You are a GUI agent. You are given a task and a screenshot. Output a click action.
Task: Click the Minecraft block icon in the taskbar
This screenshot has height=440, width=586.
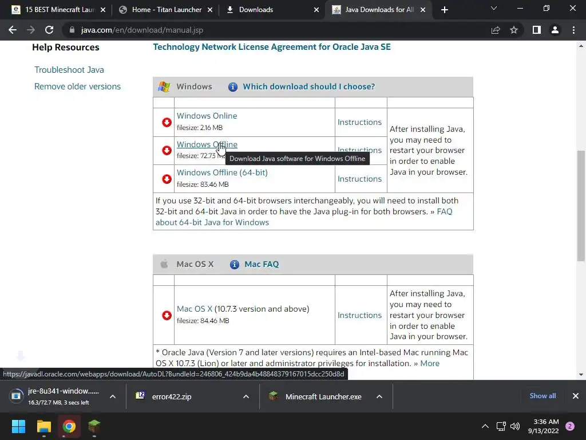94,426
